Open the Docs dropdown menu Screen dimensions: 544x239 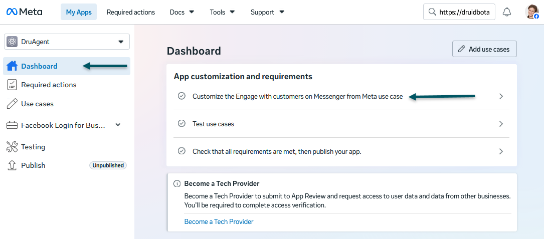tap(182, 12)
